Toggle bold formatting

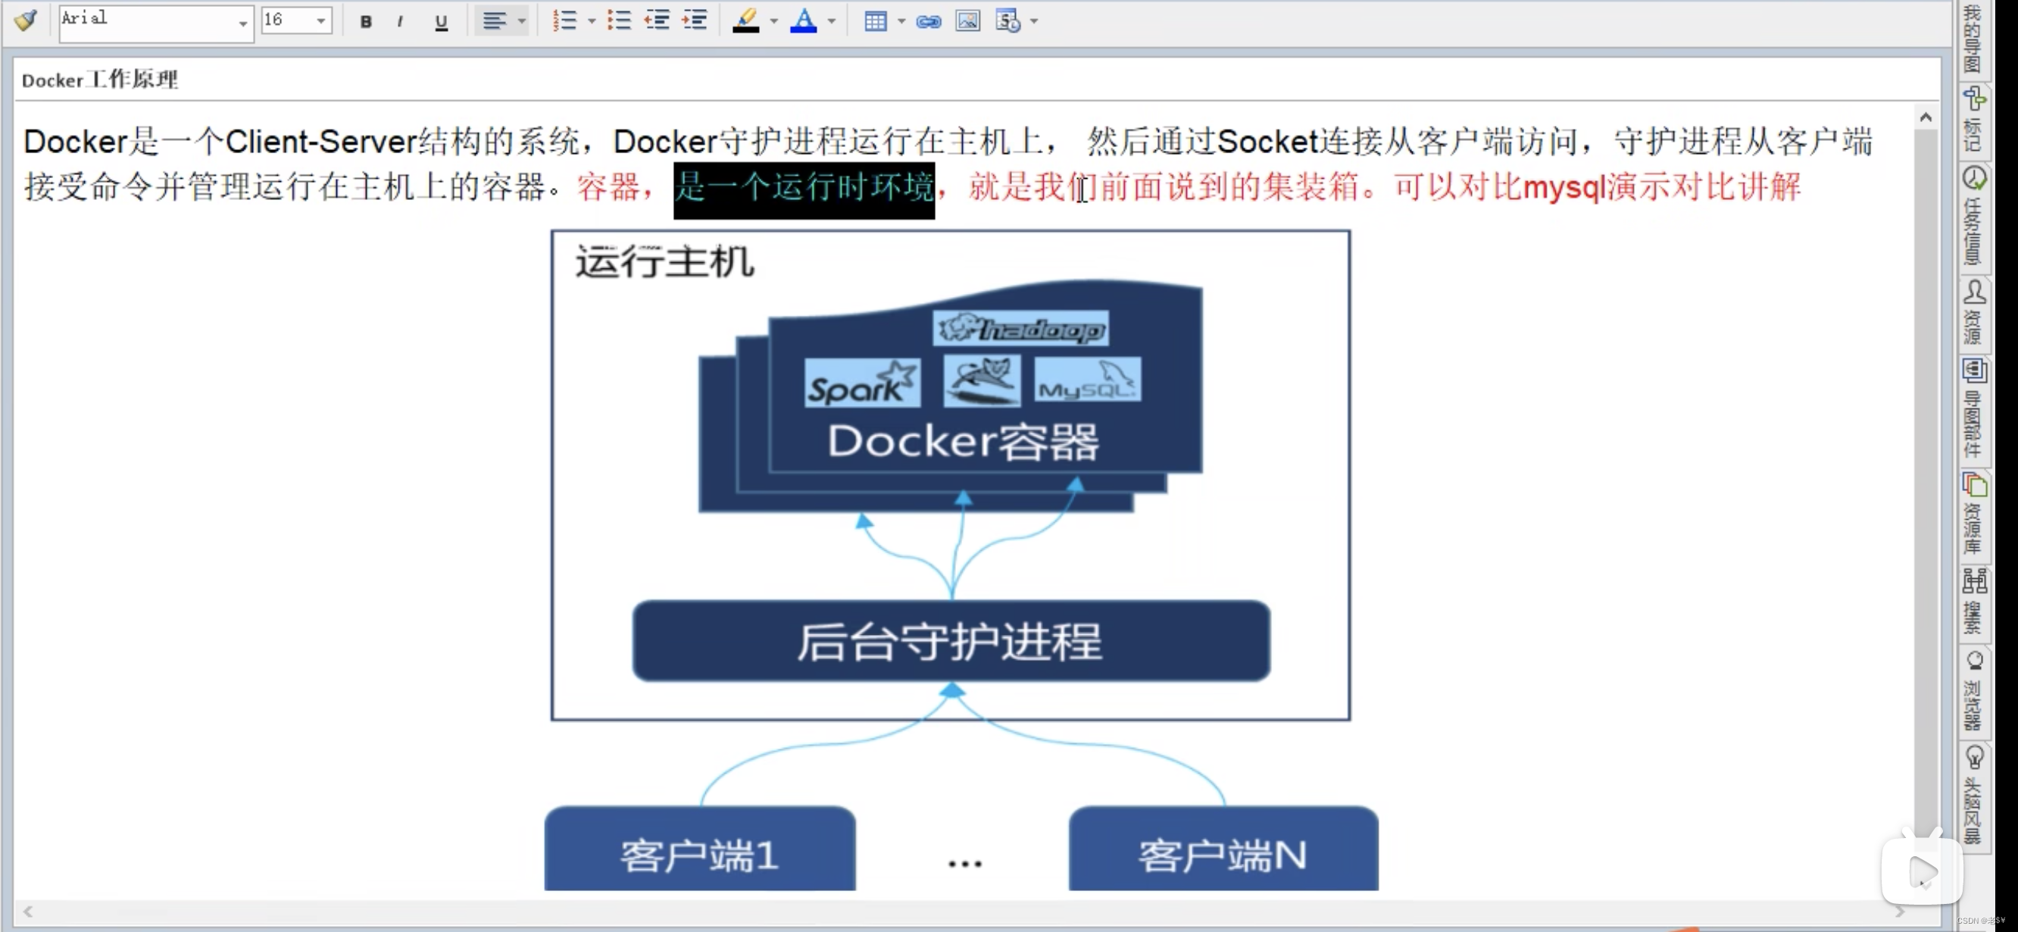365,21
